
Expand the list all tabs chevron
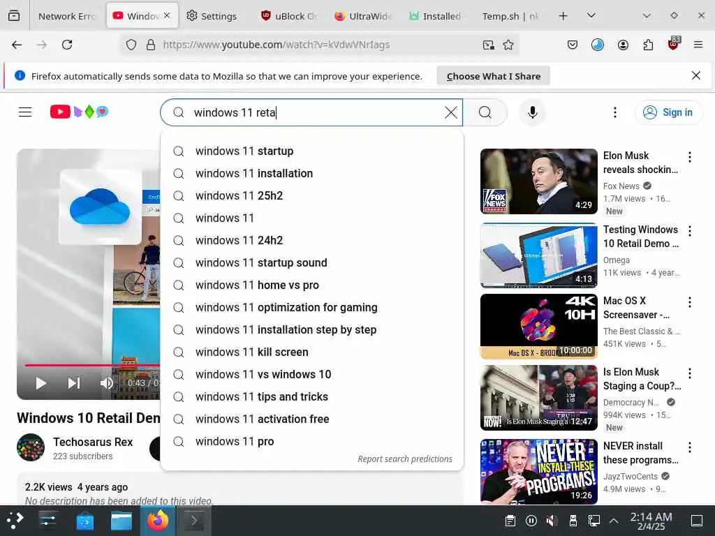coord(591,16)
